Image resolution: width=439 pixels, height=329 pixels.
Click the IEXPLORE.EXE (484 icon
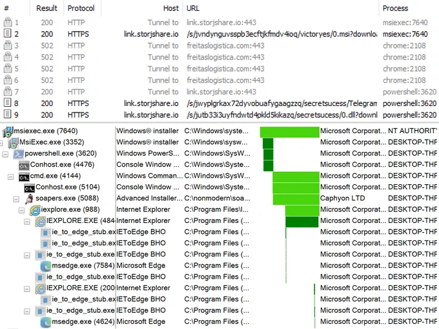(41, 221)
